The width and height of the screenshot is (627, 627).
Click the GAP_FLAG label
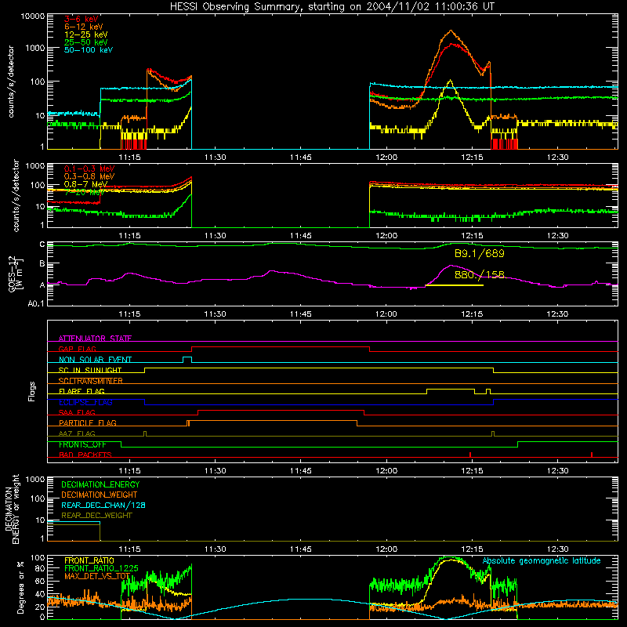click(77, 349)
